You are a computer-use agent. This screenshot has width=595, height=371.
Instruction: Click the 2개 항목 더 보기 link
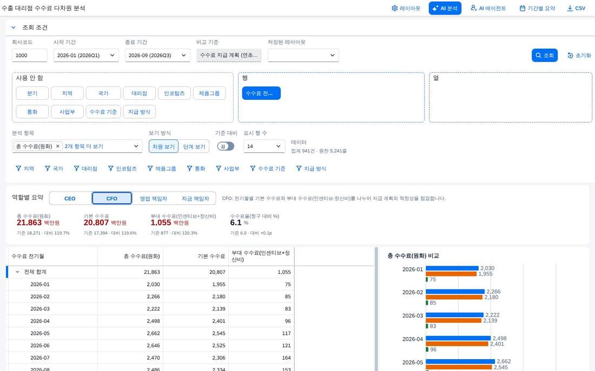point(84,146)
